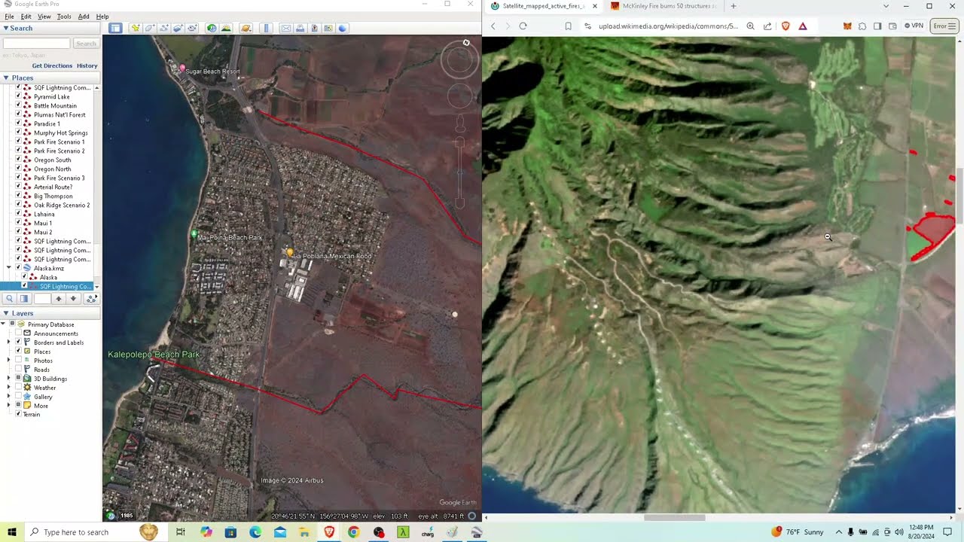Open the Edit menu
The height and width of the screenshot is (542, 964).
coord(26,17)
